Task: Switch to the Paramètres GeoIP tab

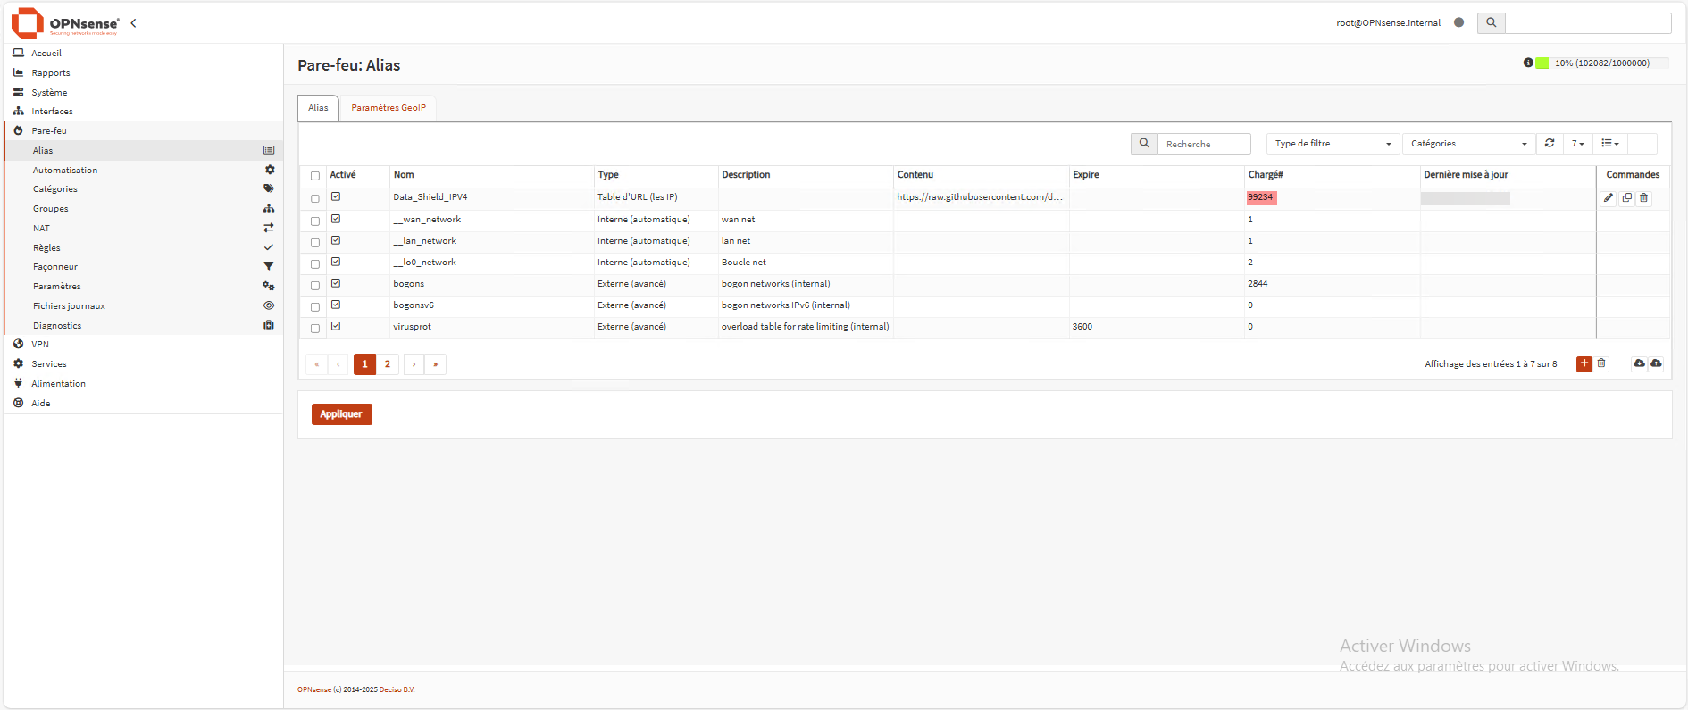Action: (x=389, y=108)
